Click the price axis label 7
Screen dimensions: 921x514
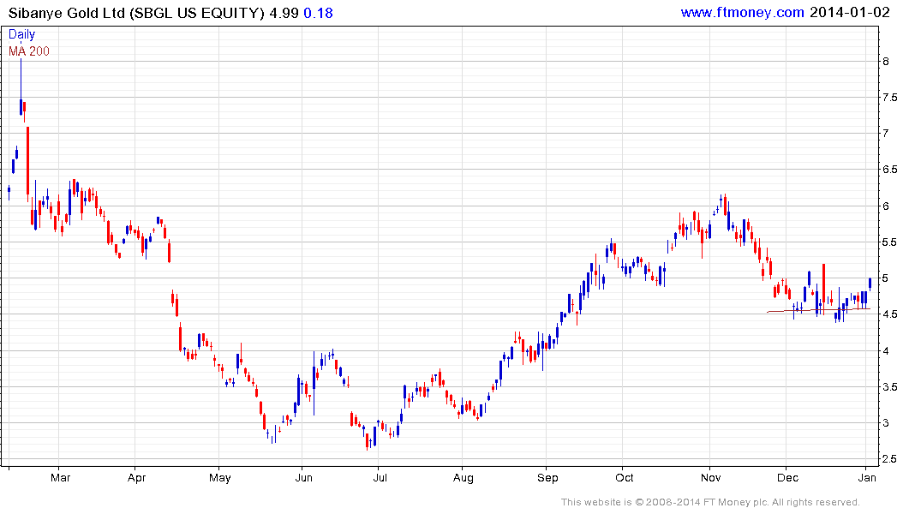(x=886, y=134)
